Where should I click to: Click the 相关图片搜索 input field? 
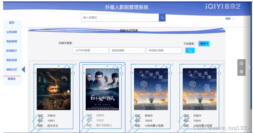164,50
